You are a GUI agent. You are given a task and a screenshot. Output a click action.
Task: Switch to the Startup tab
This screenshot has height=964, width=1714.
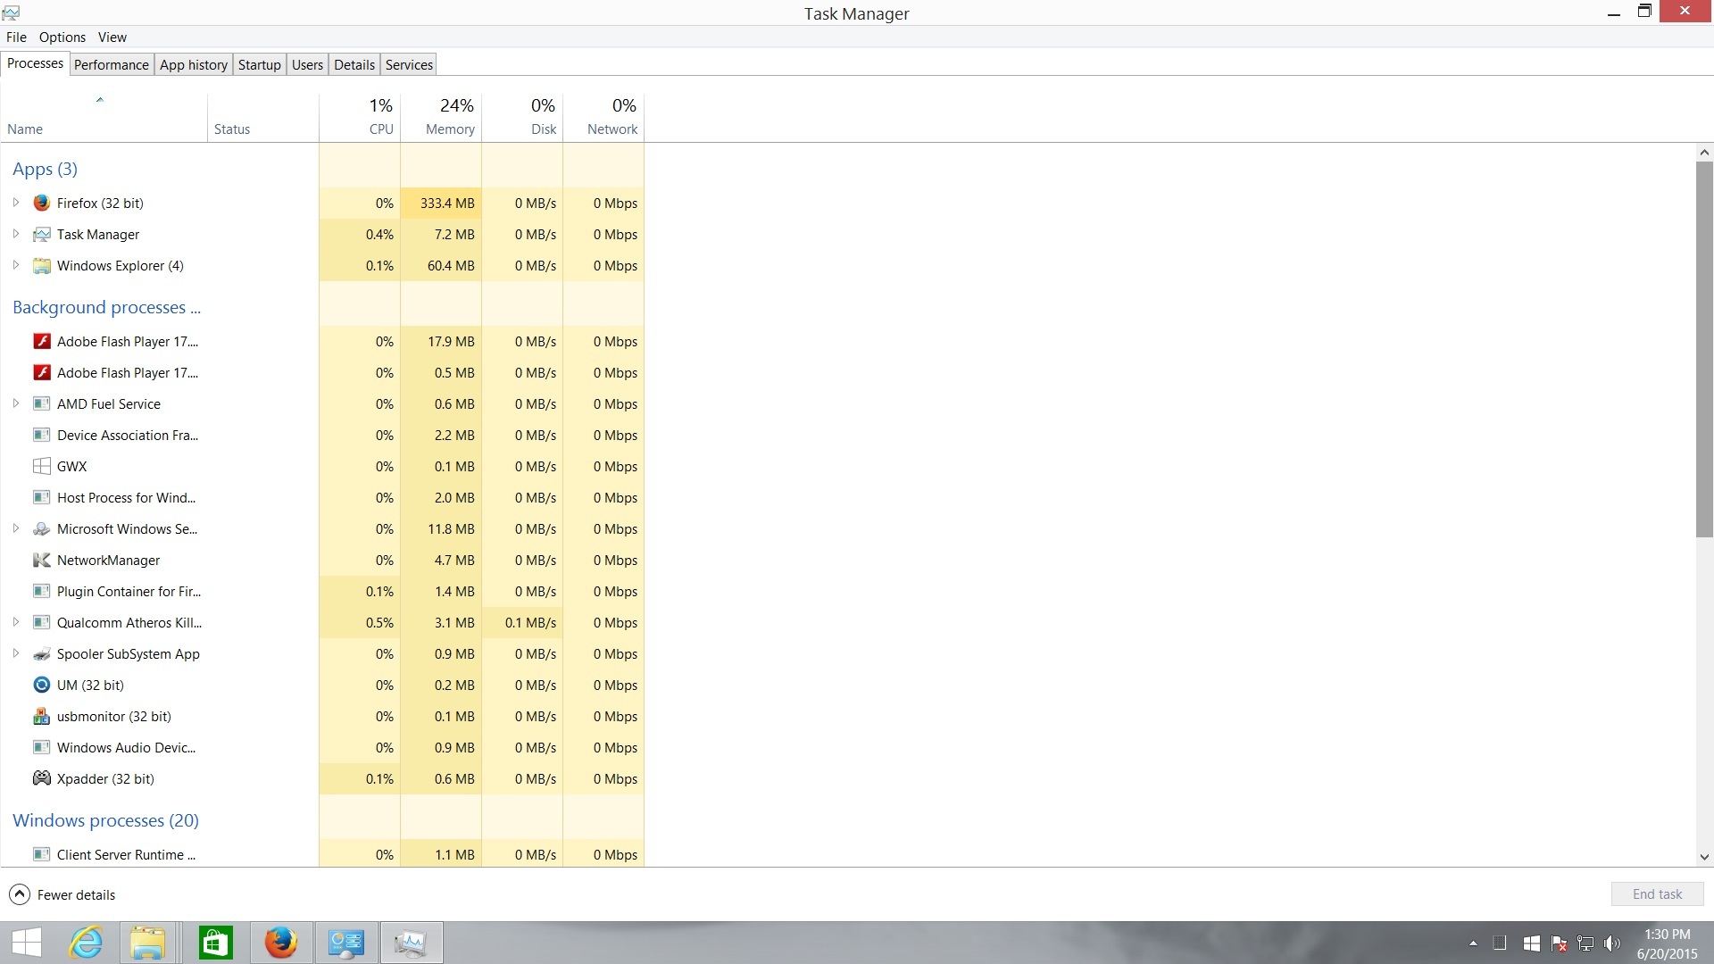click(260, 64)
